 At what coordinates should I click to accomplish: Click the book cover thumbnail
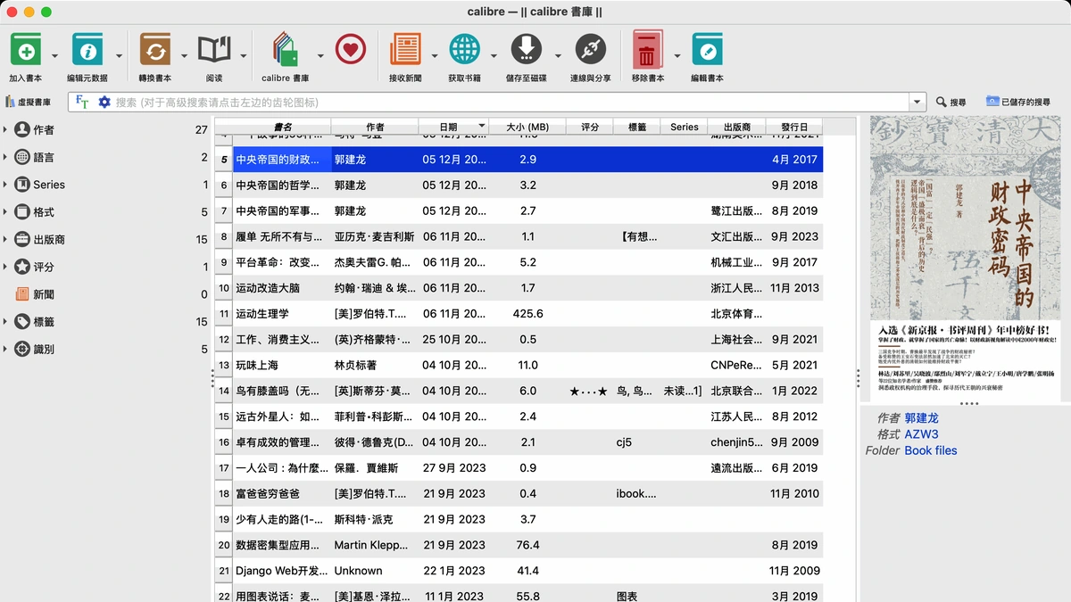(966, 259)
